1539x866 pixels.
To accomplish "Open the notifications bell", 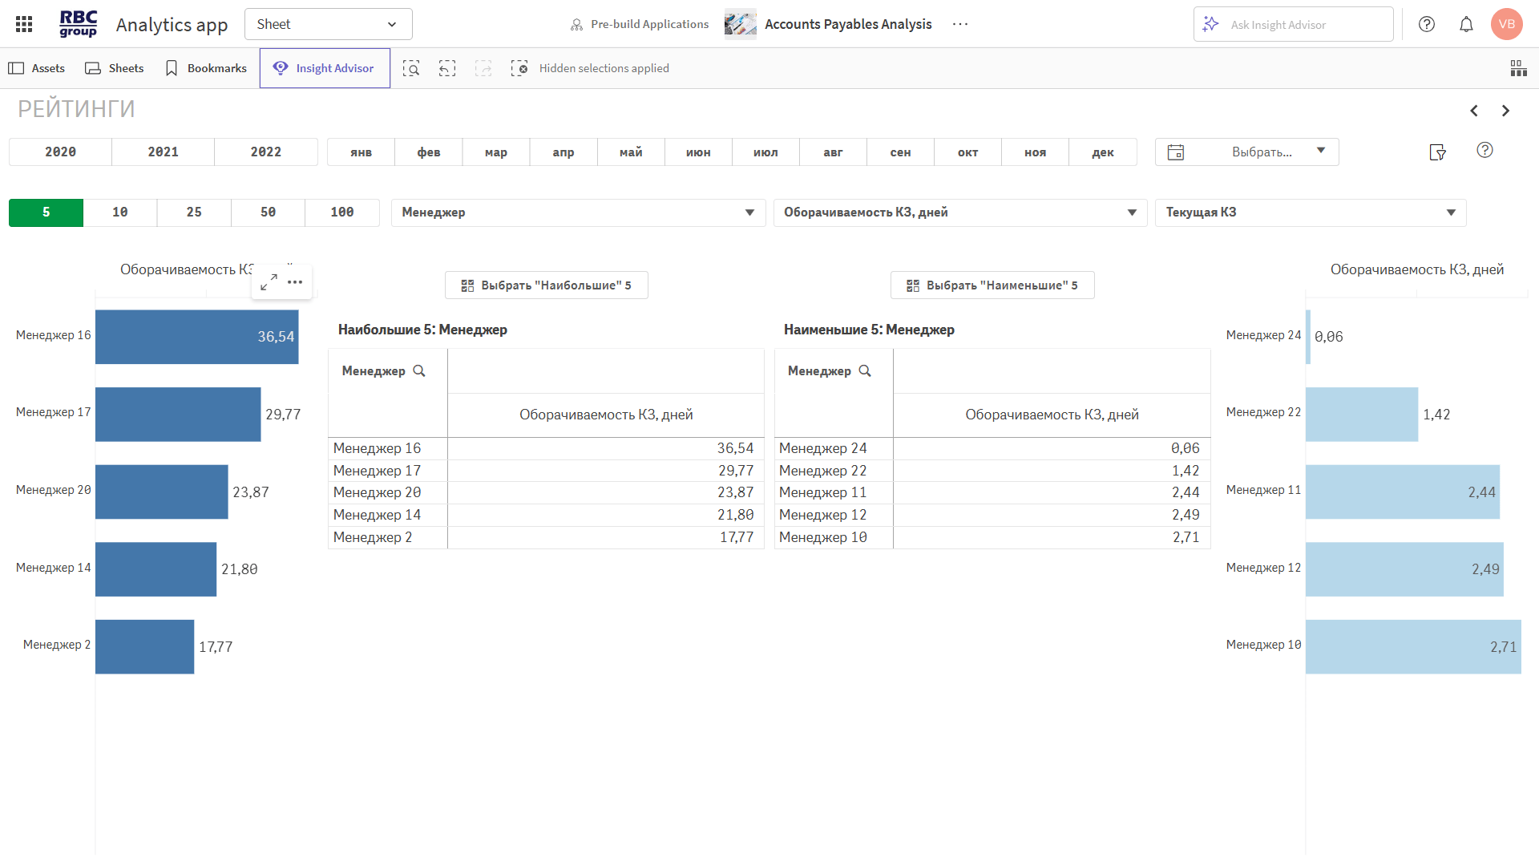I will [1466, 24].
